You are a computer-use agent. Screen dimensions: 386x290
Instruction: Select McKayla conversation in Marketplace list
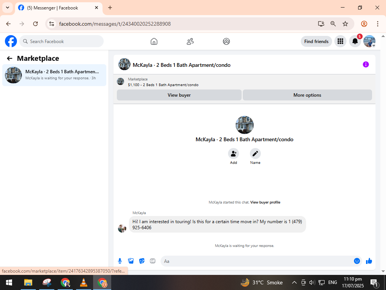54,75
